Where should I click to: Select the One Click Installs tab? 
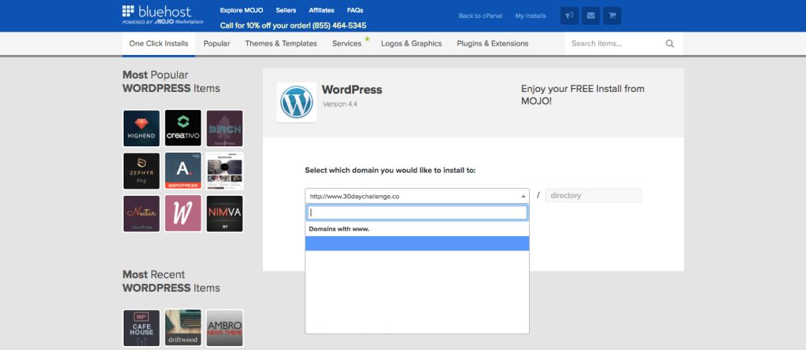click(159, 44)
